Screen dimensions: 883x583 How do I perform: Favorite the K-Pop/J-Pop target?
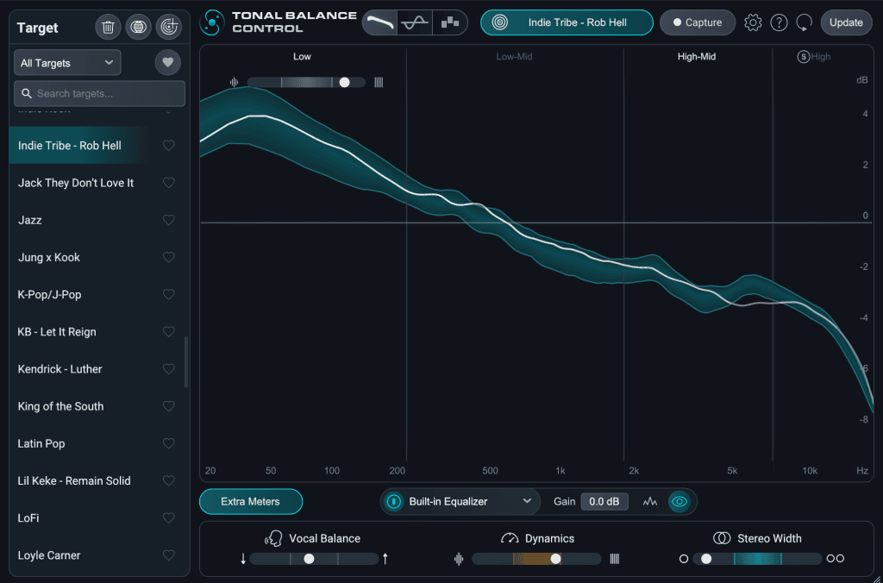coord(168,294)
